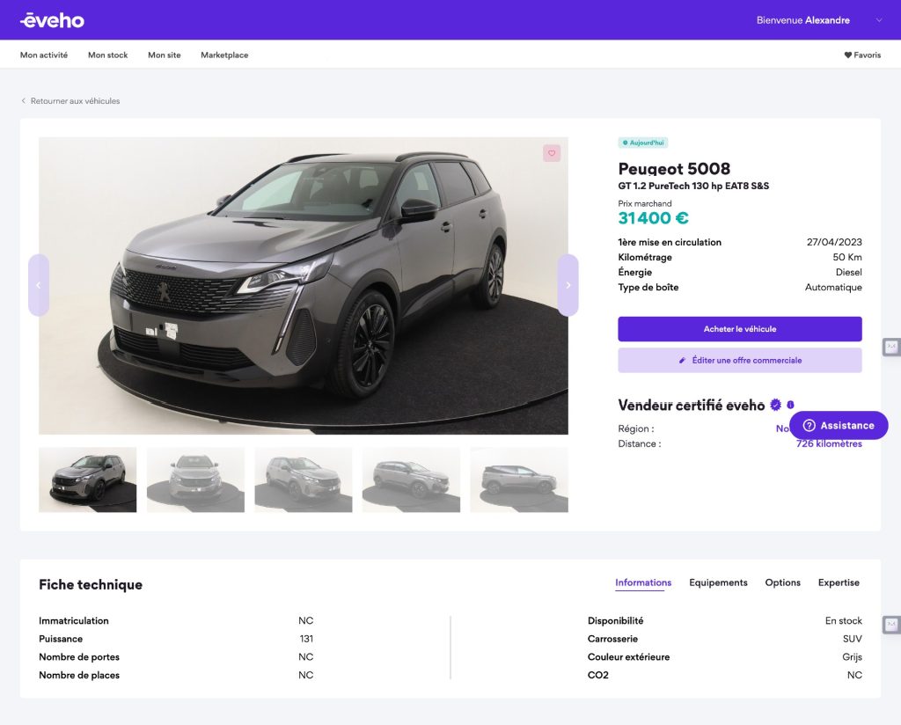Select the fourth thumbnail, right three-quarter view
This screenshot has height=725, width=901.
pyautogui.click(x=411, y=480)
